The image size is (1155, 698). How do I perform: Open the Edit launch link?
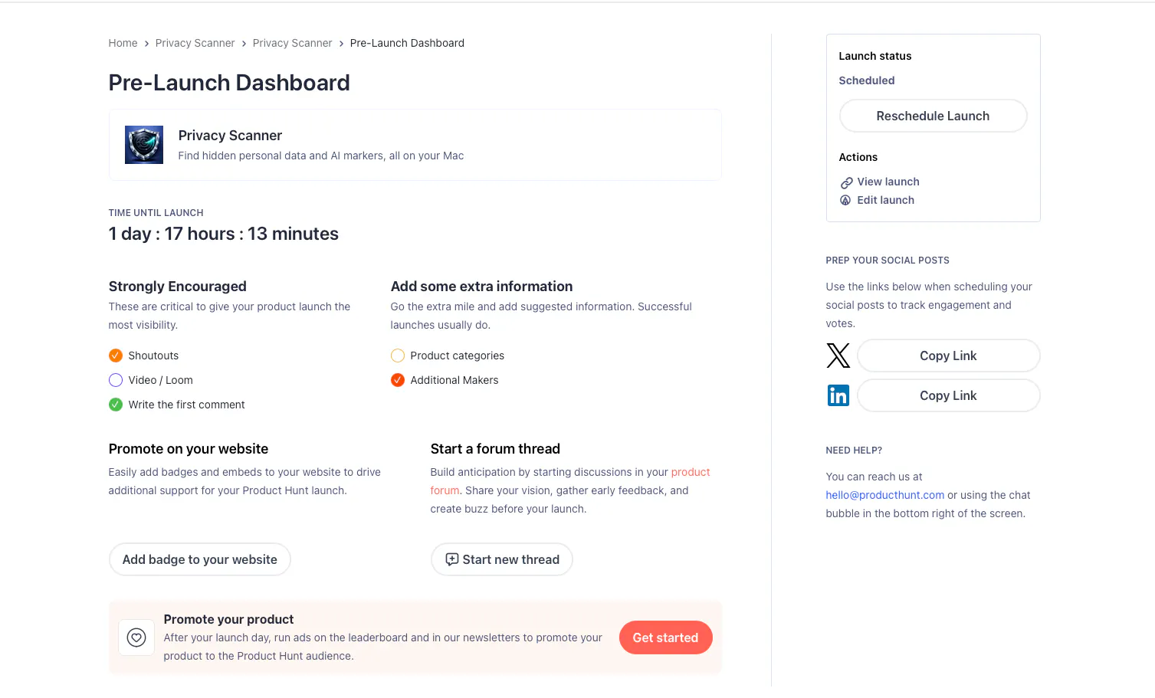coord(886,200)
